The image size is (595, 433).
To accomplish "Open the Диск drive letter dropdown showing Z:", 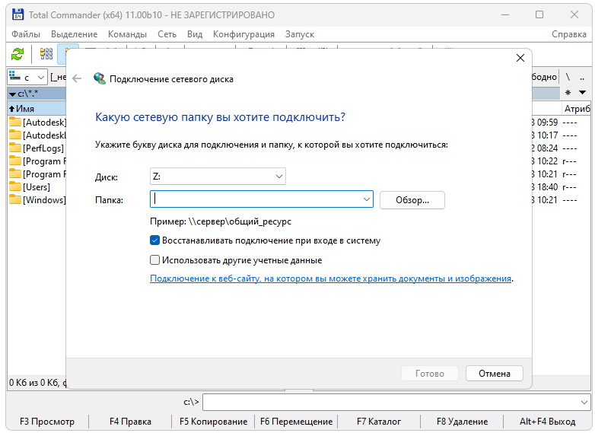I will pos(218,177).
